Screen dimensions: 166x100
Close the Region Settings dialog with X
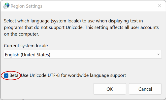(159, 6)
